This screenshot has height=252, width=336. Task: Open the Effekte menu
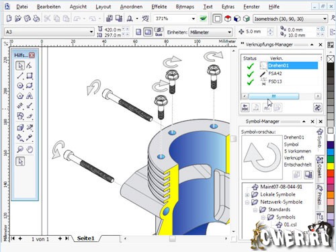click(159, 7)
